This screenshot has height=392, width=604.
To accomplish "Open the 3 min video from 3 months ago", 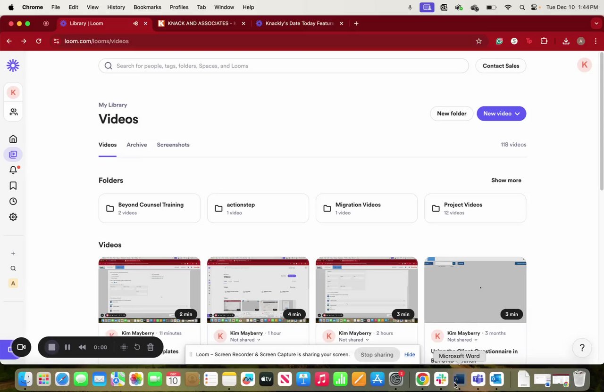I will (475, 290).
